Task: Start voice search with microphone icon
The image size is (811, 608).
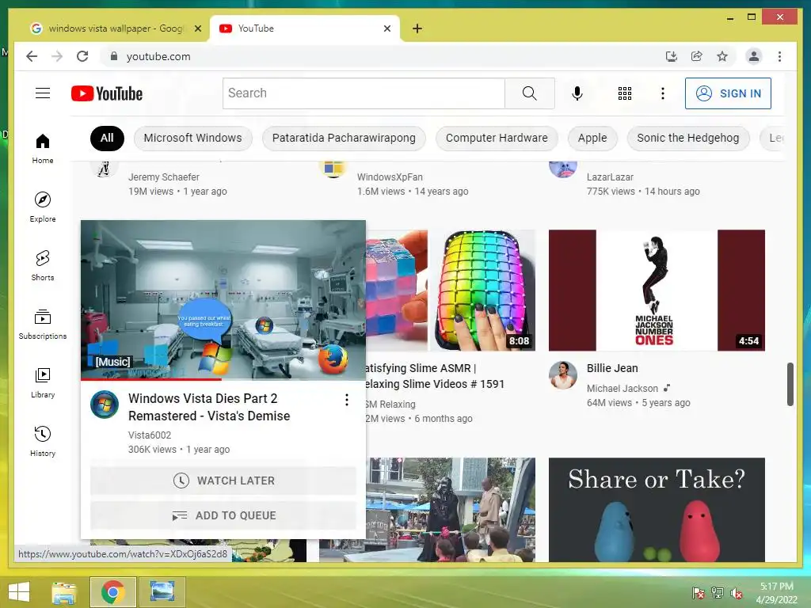Action: pos(577,93)
